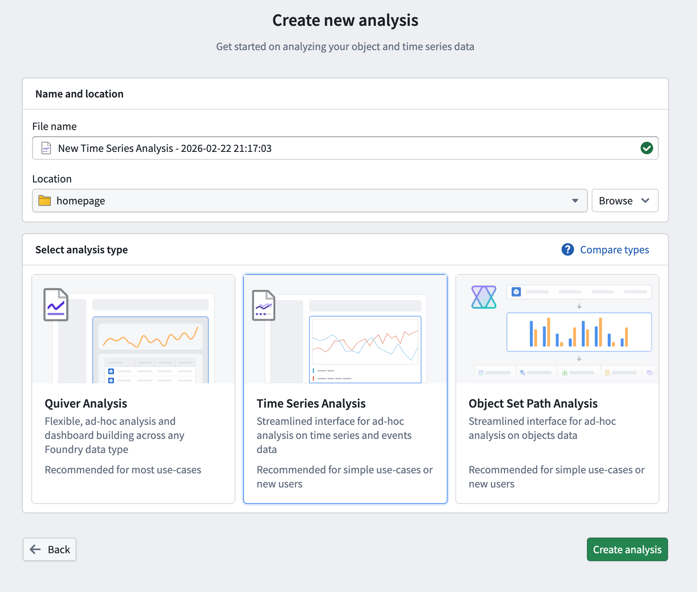Click the Quiver Analysis chart document icon
The height and width of the screenshot is (592, 697).
point(56,305)
